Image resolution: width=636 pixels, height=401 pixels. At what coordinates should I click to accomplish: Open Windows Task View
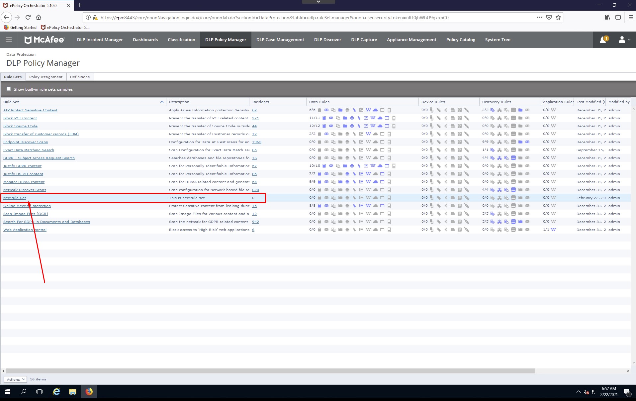40,392
